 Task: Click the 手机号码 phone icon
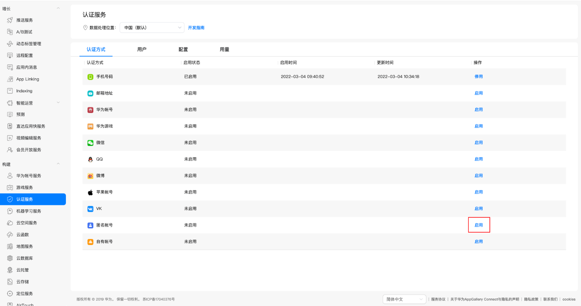pyautogui.click(x=90, y=77)
